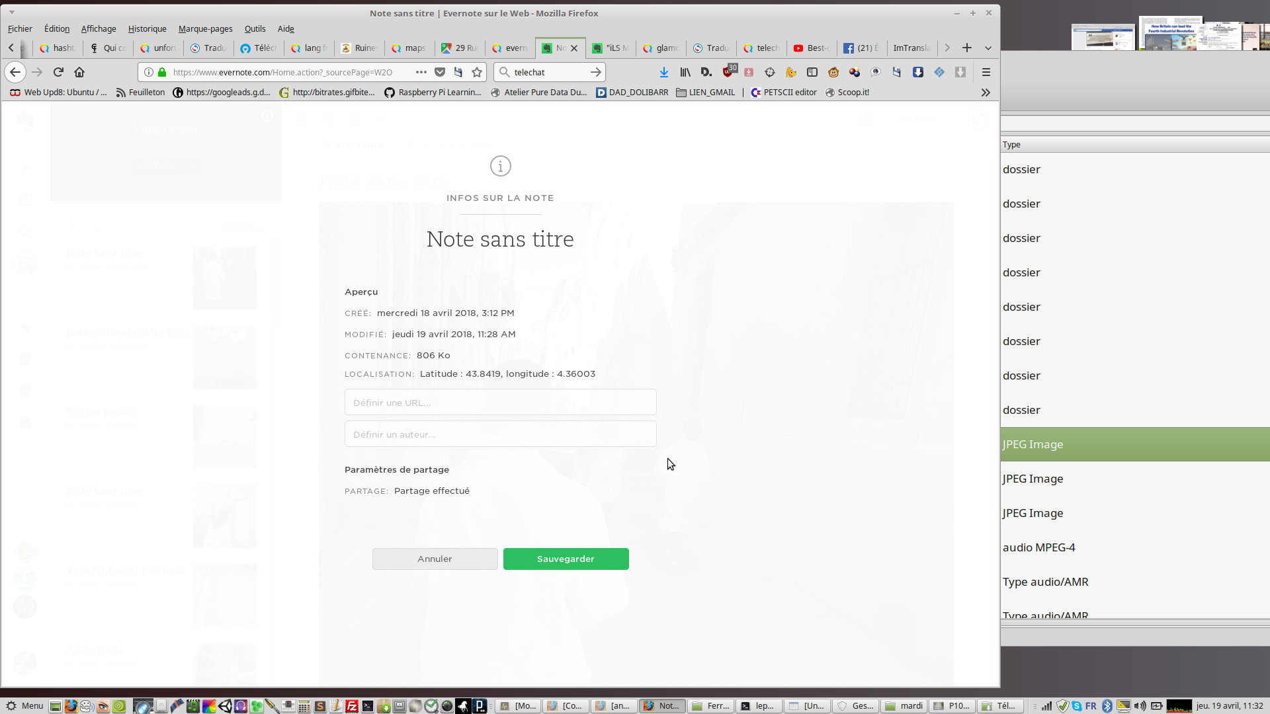Click the Sauvegarder button

click(566, 559)
